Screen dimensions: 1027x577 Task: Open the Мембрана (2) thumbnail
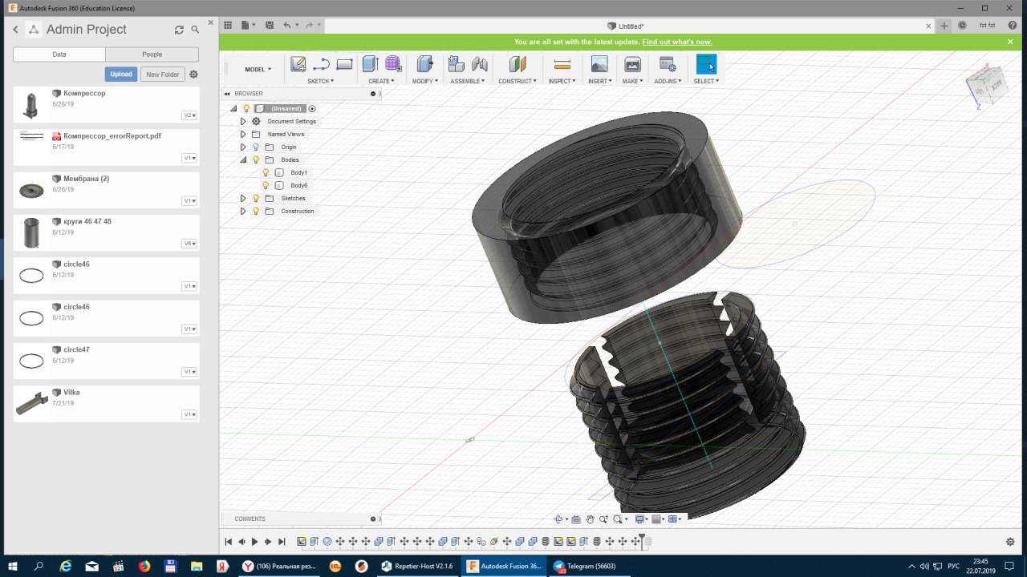click(31, 190)
